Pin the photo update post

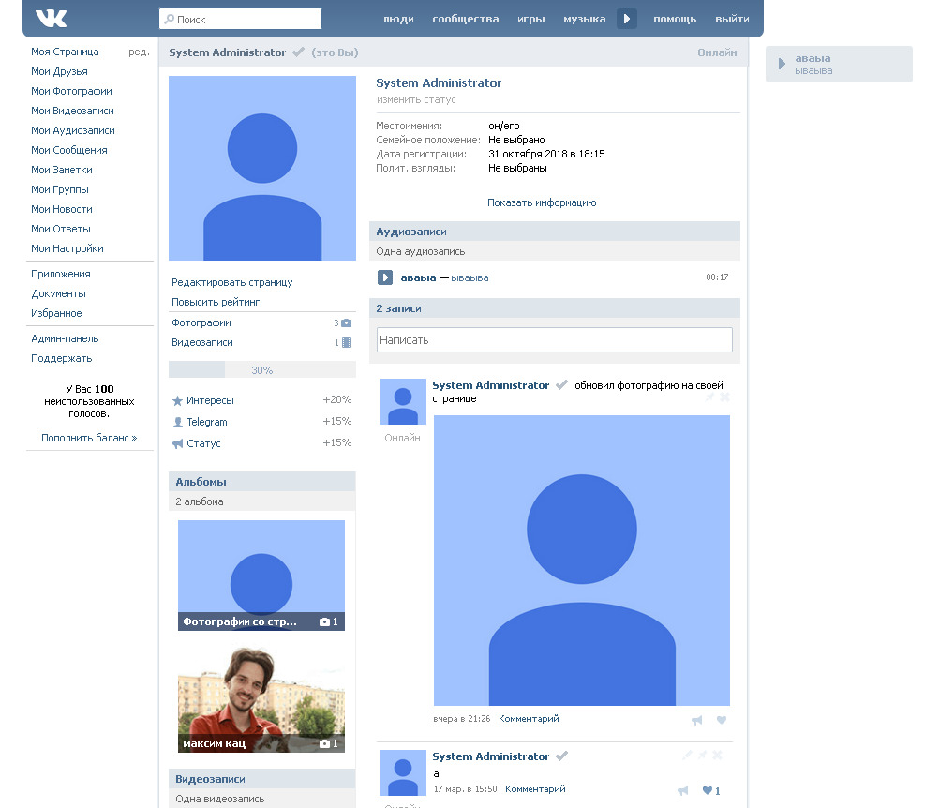point(709,397)
